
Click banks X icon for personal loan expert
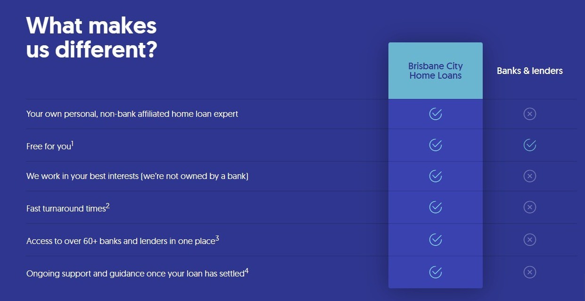(530, 114)
